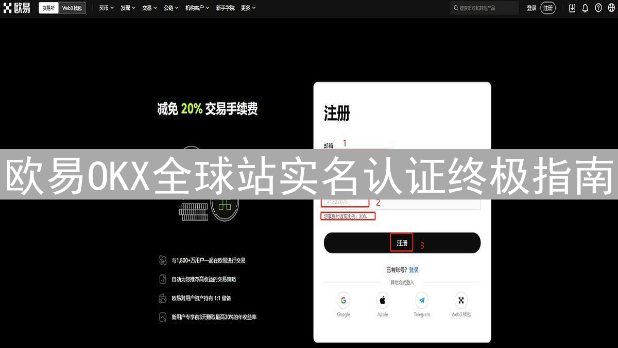Open the notifications bell icon
The image size is (618, 348).
pyautogui.click(x=585, y=8)
